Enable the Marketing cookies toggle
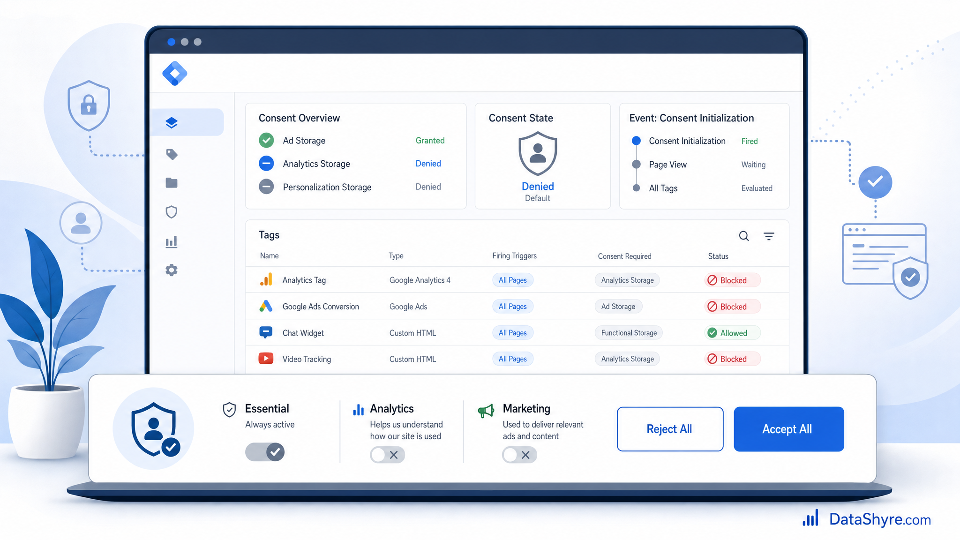Viewport: 960px width, 540px height. pos(519,455)
